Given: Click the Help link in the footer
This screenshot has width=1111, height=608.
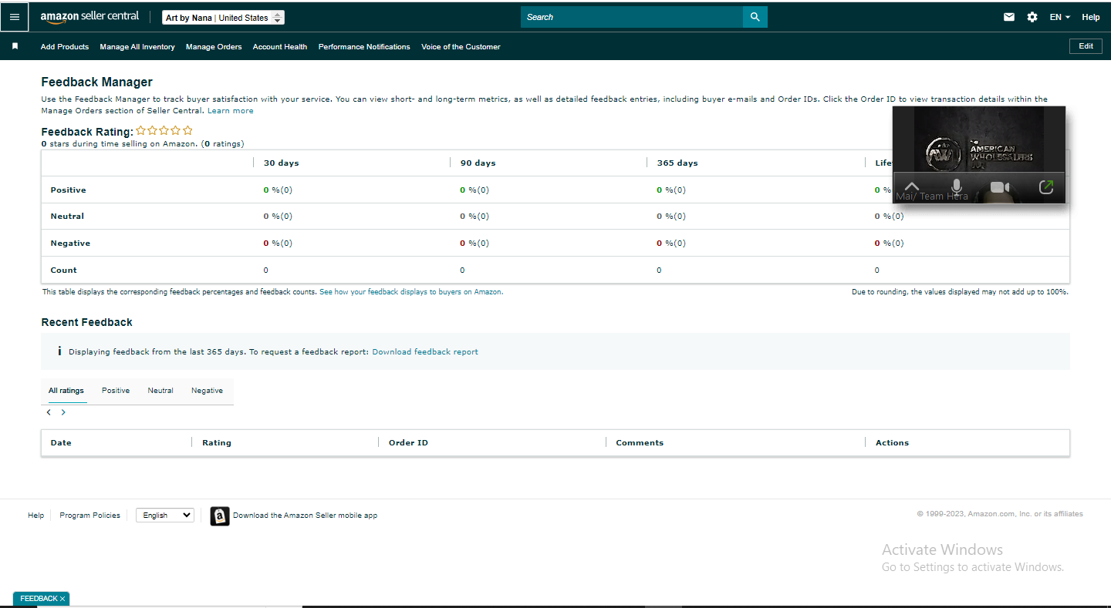Looking at the screenshot, I should click(35, 516).
